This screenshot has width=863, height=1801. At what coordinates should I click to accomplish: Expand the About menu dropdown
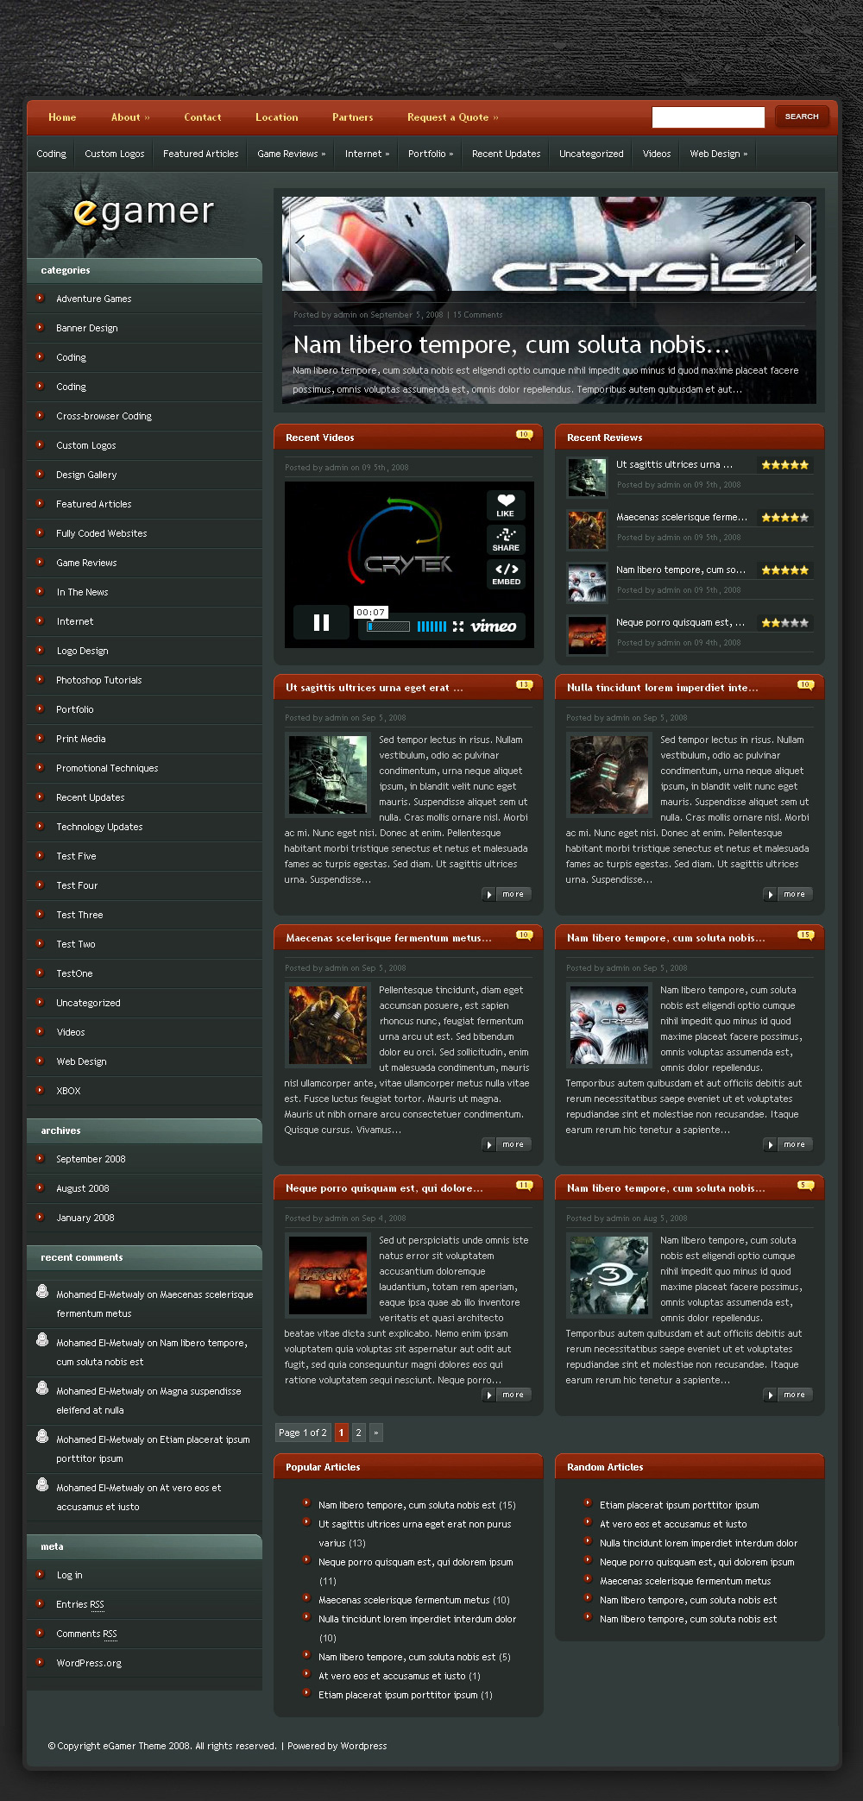[x=129, y=117]
